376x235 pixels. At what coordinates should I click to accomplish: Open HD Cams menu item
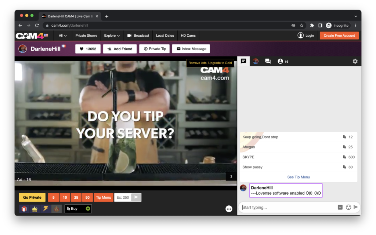pos(188,36)
